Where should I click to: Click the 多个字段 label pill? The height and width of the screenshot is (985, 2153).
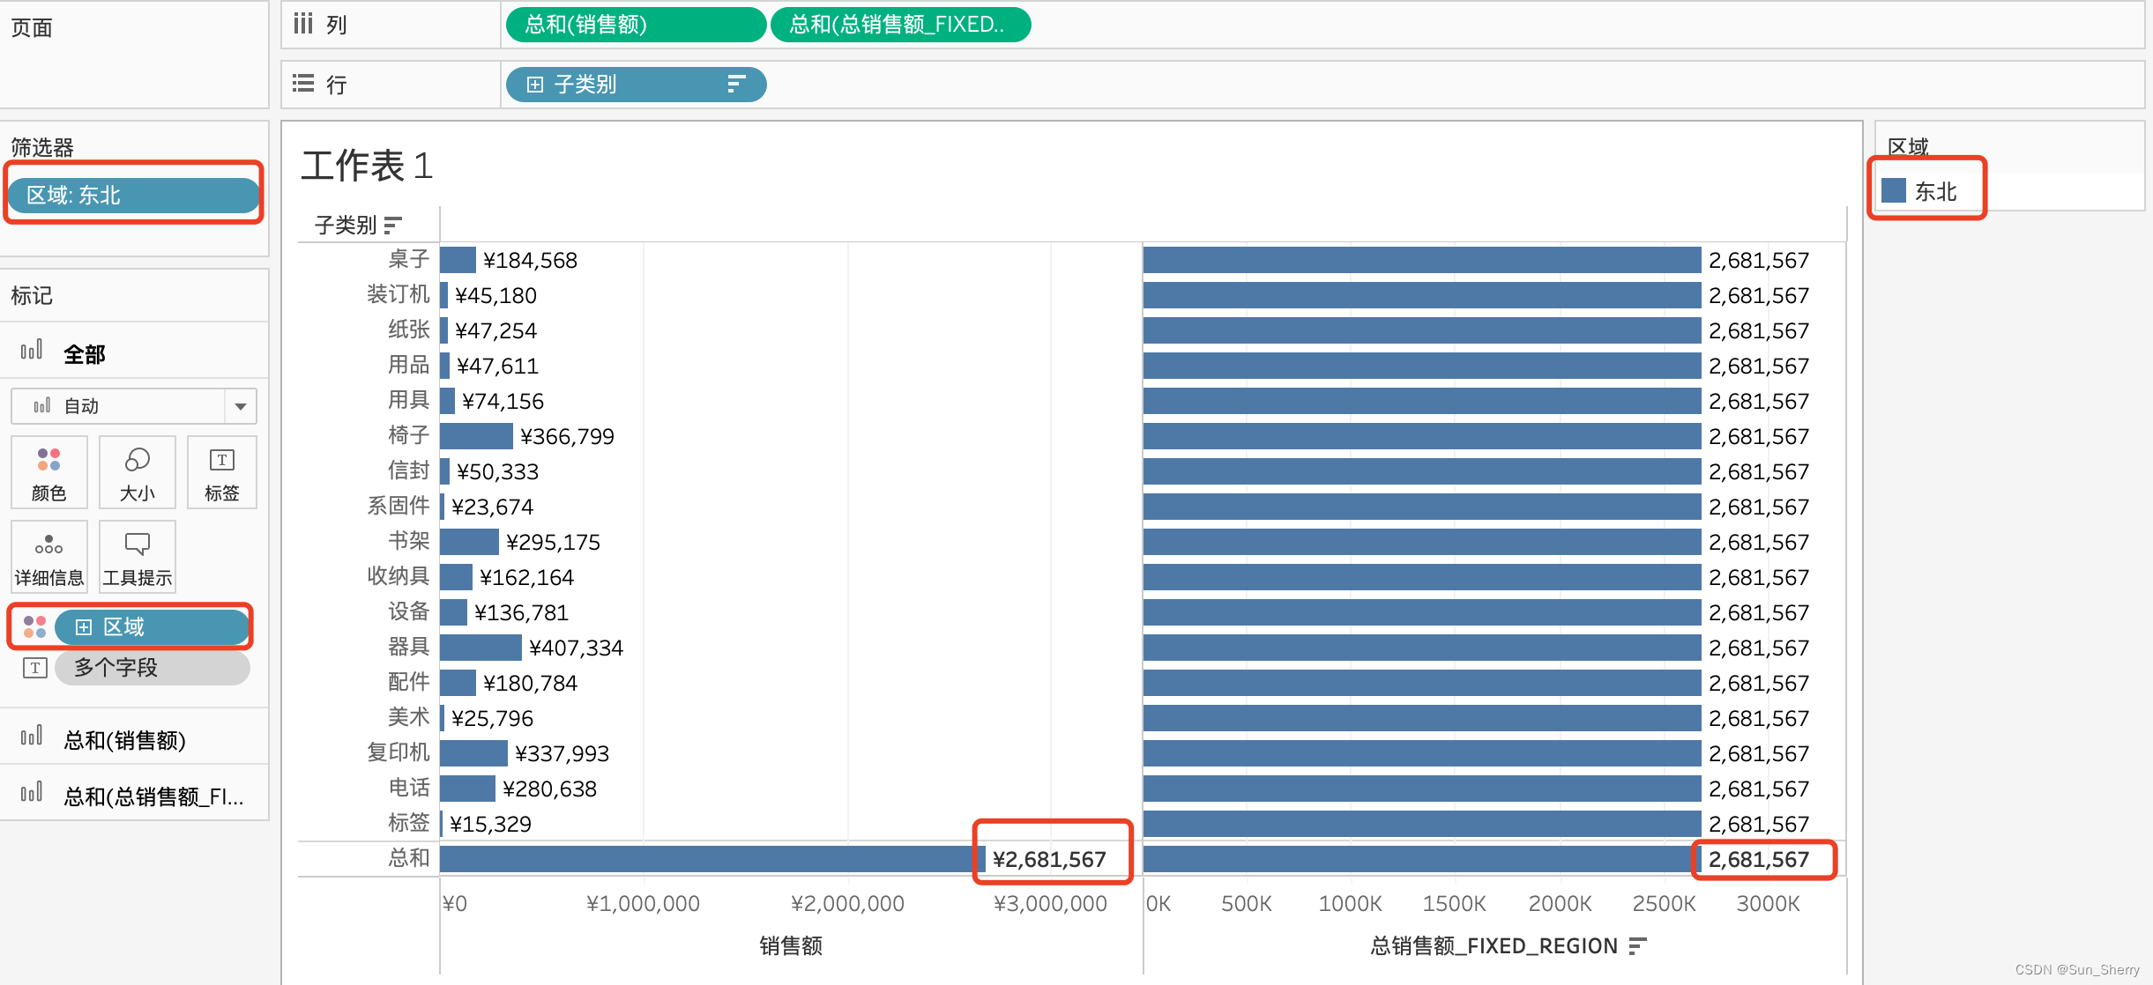[x=152, y=668]
